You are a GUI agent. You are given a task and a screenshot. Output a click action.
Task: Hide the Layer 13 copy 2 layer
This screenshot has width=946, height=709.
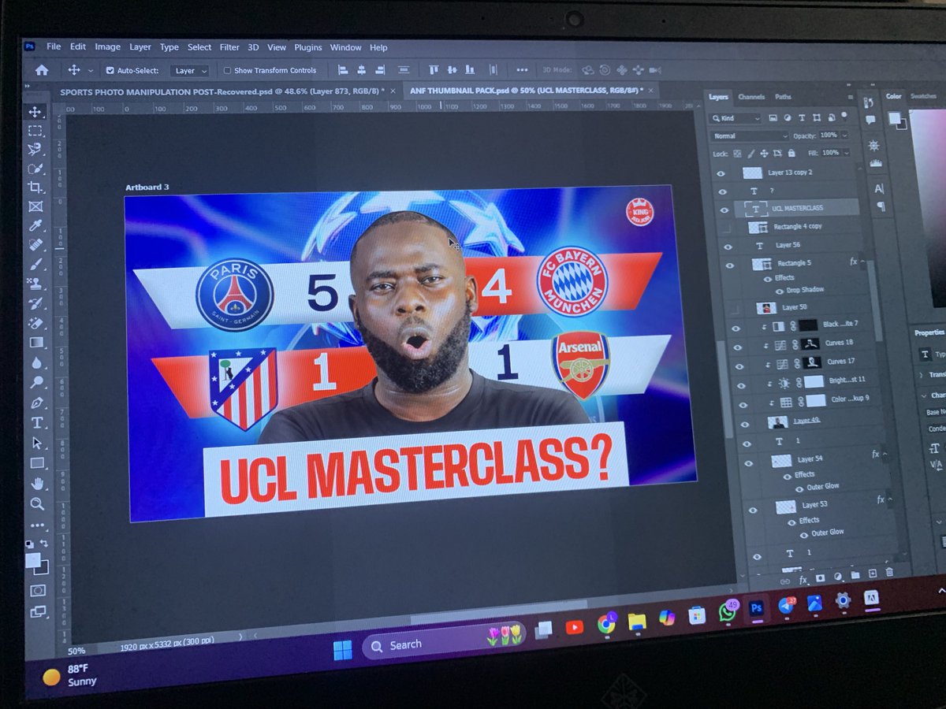click(721, 173)
